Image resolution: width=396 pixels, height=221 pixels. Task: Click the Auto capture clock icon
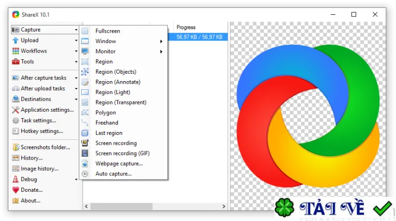pos(85,174)
